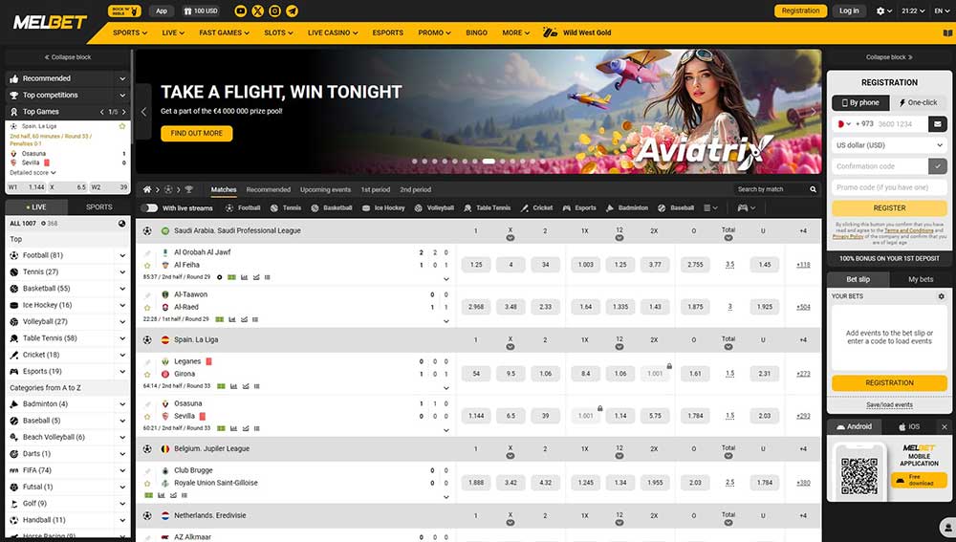Viewport: 956px width, 542px height.
Task: Switch to the My bets tab
Action: 921,279
